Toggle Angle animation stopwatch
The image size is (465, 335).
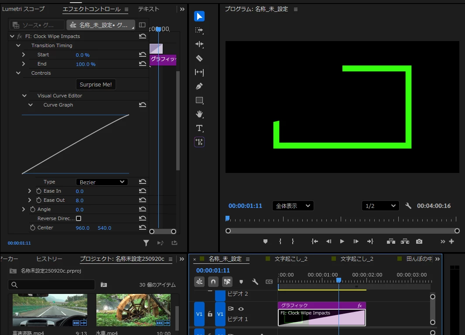(33, 209)
